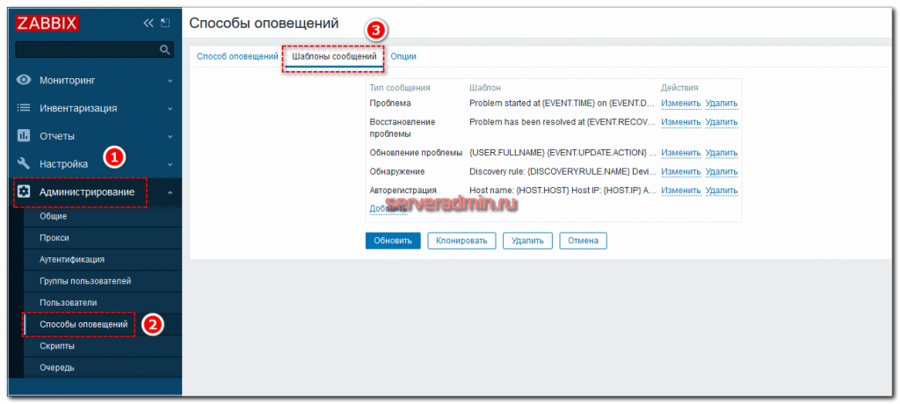The width and height of the screenshot is (900, 404).
Task: Click Изменить for Обнаружение row
Action: click(681, 171)
